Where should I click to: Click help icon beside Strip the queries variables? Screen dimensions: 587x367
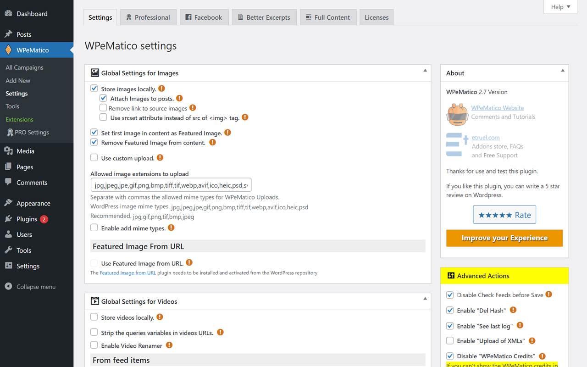click(x=220, y=332)
